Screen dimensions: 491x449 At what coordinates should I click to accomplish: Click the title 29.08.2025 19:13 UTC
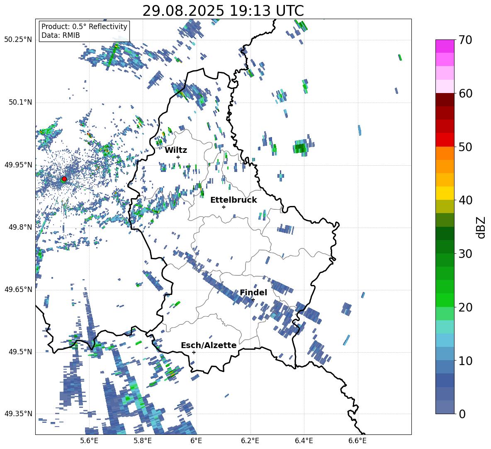(x=223, y=11)
